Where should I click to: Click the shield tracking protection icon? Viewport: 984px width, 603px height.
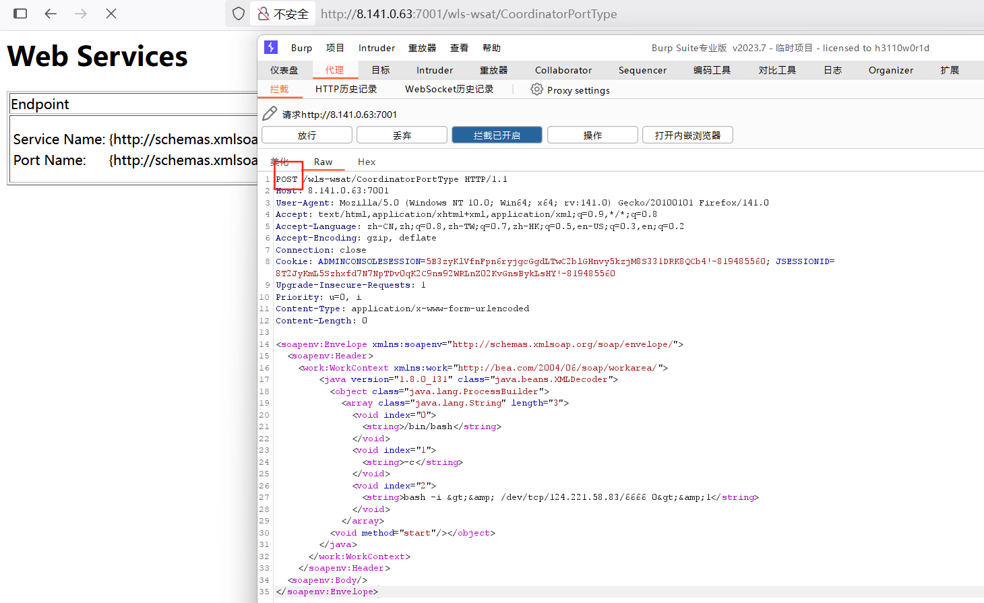tap(238, 13)
